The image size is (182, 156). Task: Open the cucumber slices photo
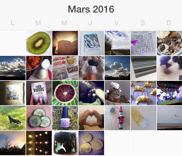[x=39, y=118]
